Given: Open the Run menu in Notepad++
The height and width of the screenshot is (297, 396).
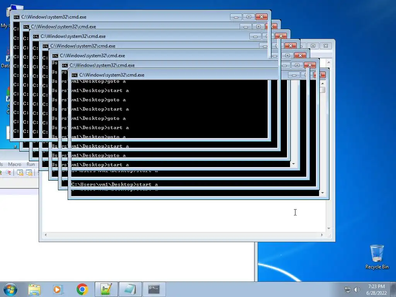Looking at the screenshot, I should click(x=31, y=164).
